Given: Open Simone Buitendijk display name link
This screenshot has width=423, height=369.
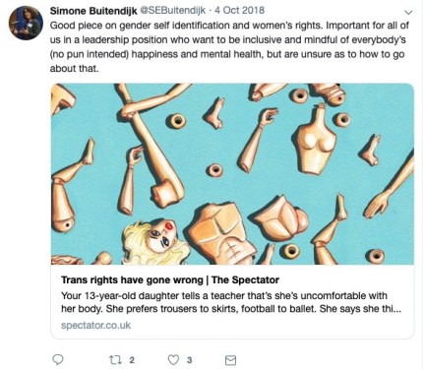Looking at the screenshot, I should point(93,11).
